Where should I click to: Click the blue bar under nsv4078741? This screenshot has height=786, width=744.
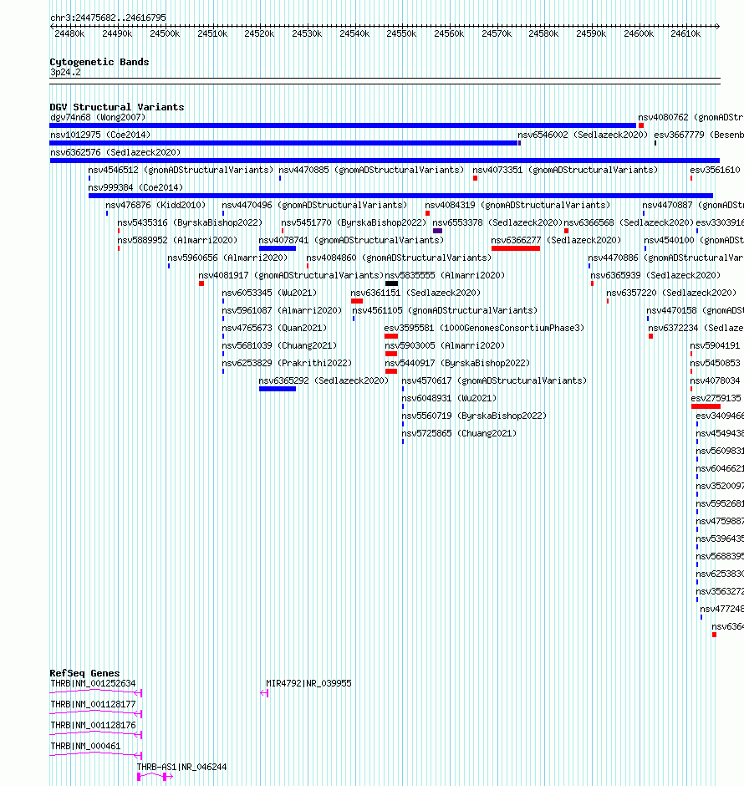pyautogui.click(x=277, y=248)
